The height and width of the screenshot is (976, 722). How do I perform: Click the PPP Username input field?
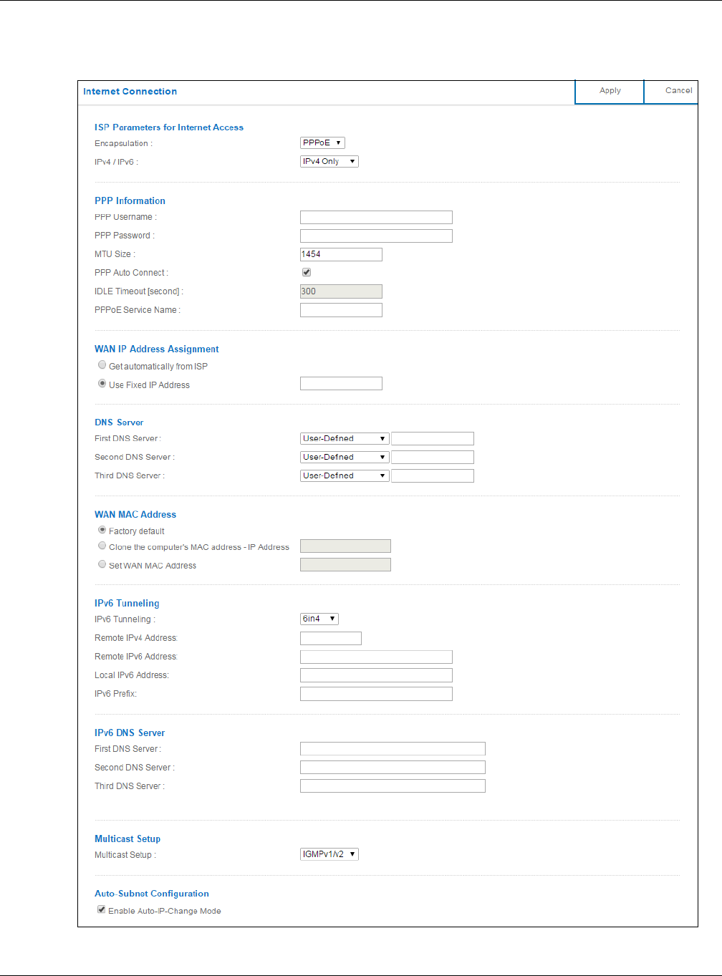pyautogui.click(x=376, y=218)
